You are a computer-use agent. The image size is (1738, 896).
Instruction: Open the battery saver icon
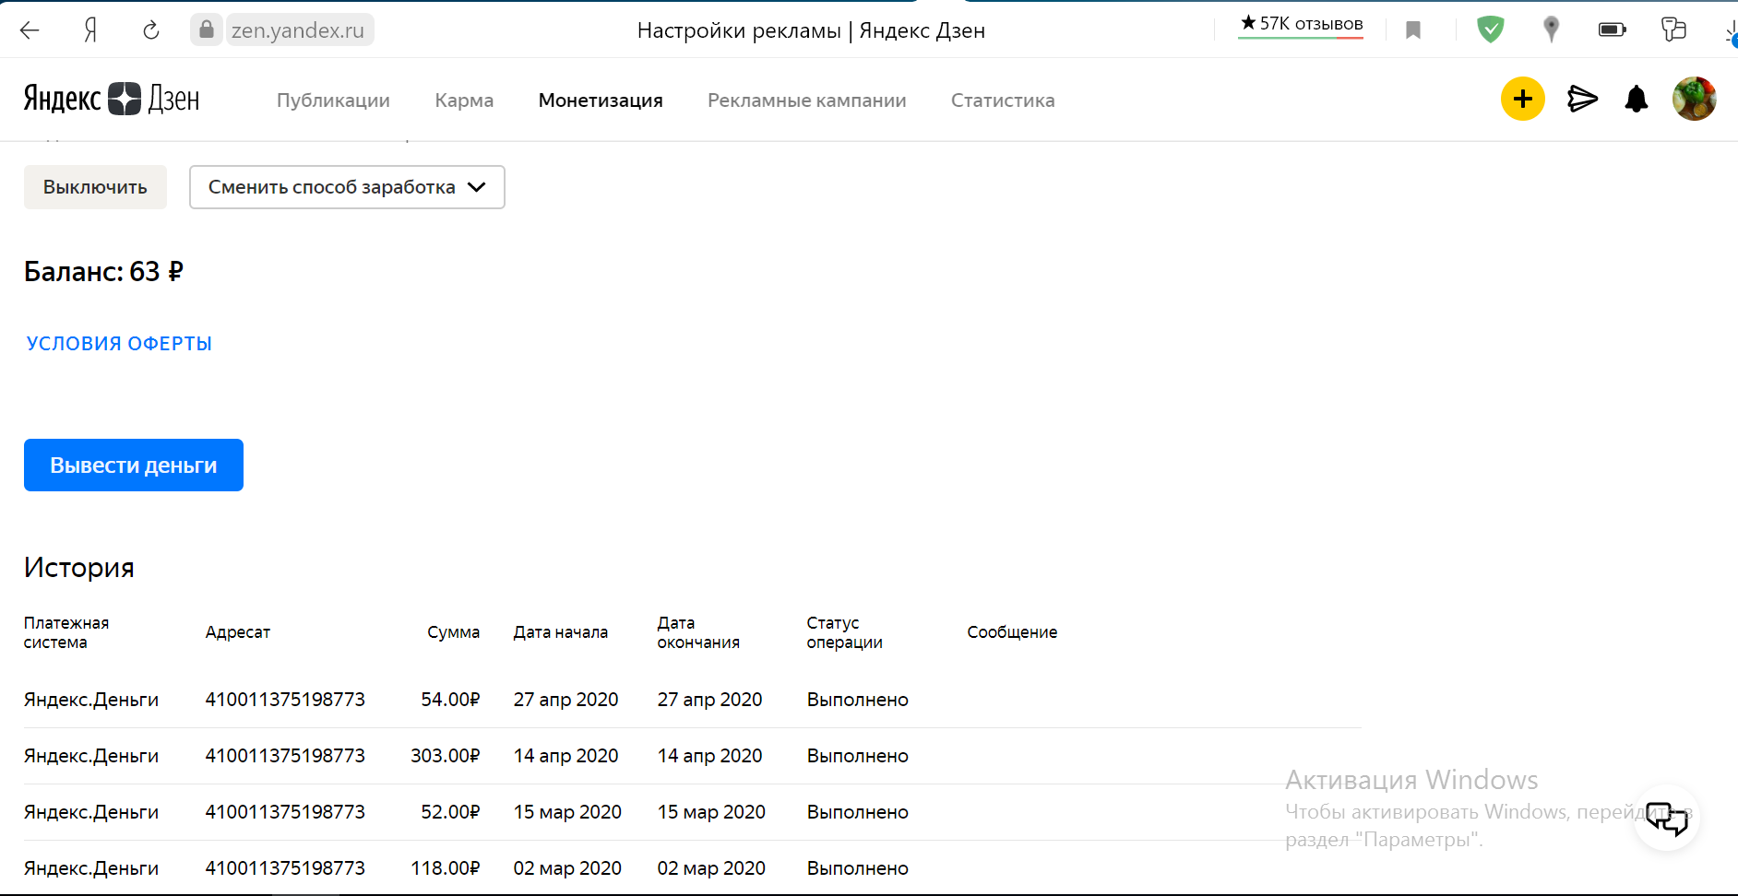click(x=1612, y=29)
